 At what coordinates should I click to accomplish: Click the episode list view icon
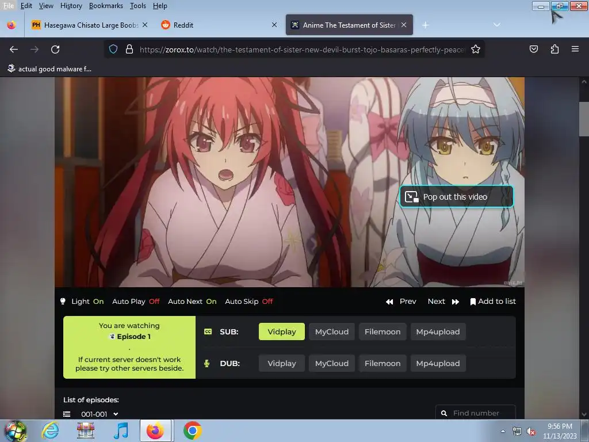click(x=67, y=414)
